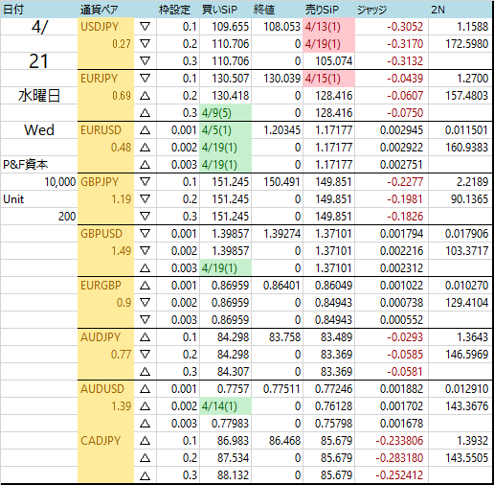This screenshot has width=494, height=485.
Task: Click the up triangle in EURUSD 0.002 row
Action: [x=146, y=148]
